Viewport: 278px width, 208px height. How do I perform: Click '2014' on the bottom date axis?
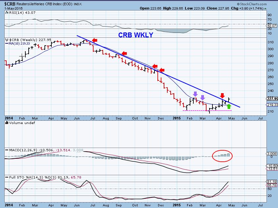(x=9, y=205)
